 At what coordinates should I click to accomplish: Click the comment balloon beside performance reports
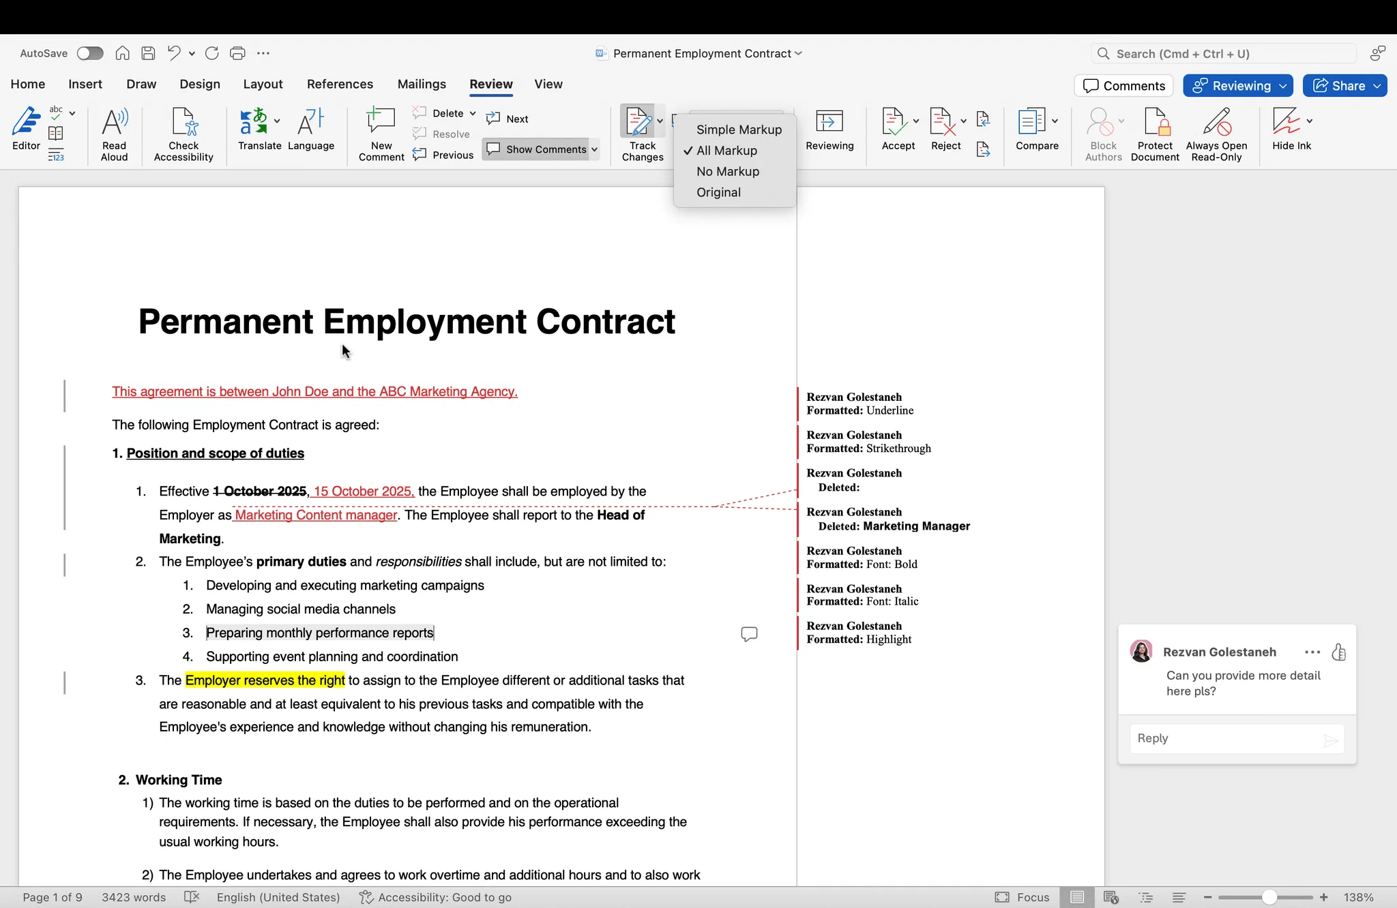point(749,634)
